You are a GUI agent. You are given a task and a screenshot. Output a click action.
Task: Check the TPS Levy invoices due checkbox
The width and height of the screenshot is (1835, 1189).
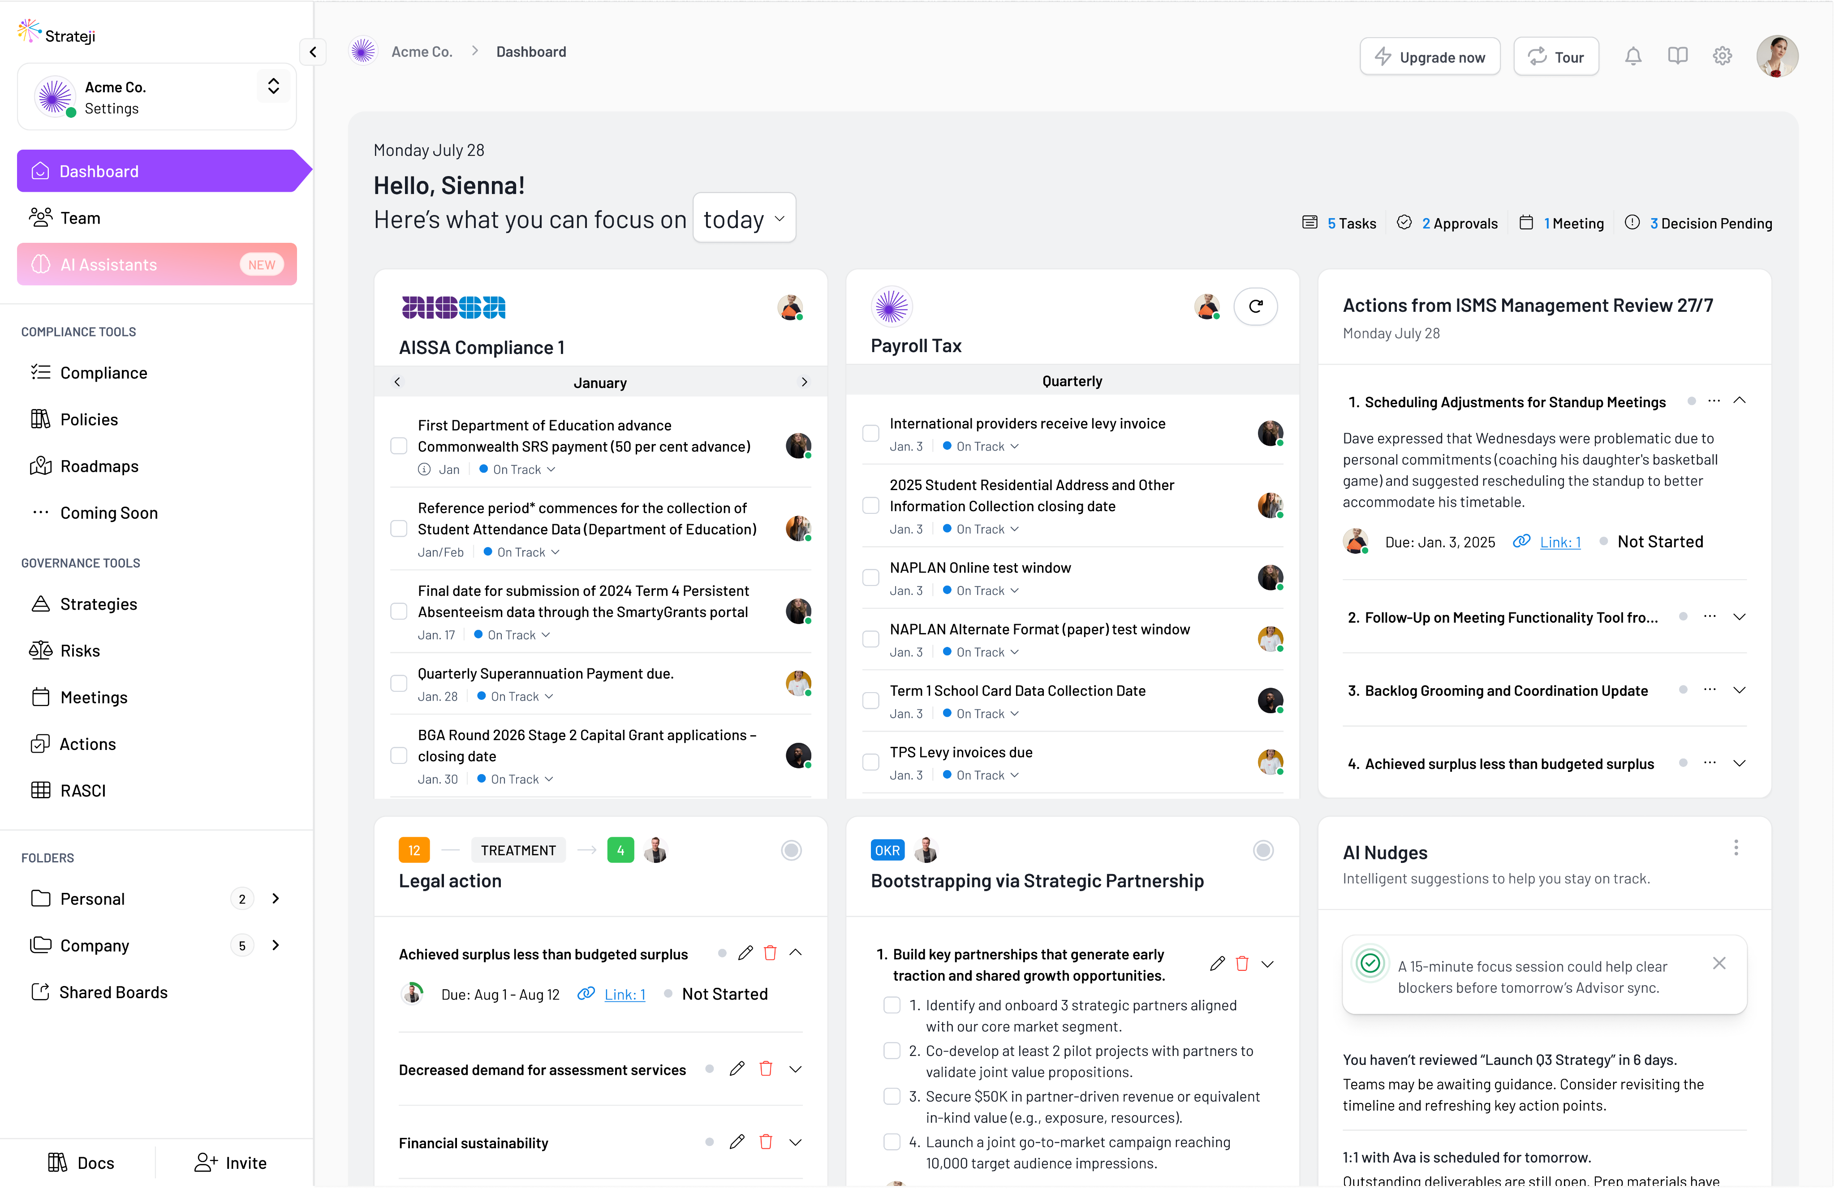click(x=870, y=762)
